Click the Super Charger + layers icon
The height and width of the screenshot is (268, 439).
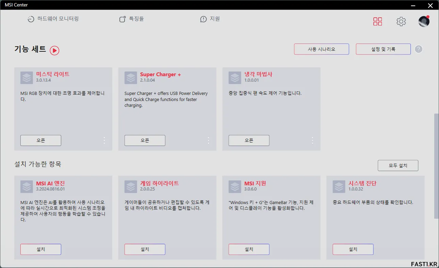point(131,78)
